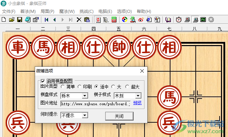Click the wizard edit page icon
This screenshot has height=137, width=228.
[157, 20]
